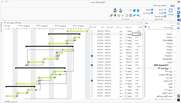Screen dimensions: 181x103
Task: Select the ابزارها ribbon tab
Action: point(172,5)
